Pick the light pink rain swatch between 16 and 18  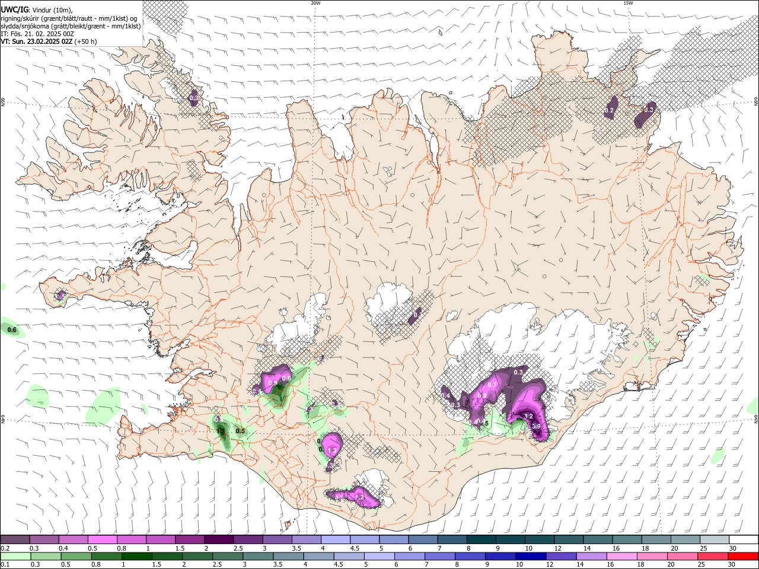[622, 556]
